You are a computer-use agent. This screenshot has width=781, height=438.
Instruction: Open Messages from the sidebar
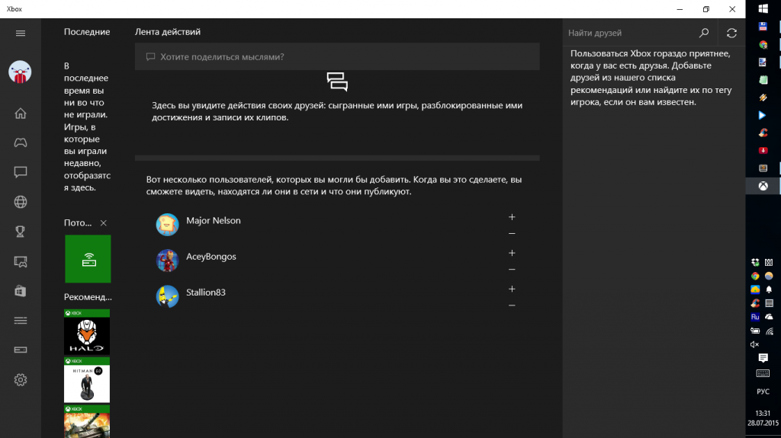(21, 172)
